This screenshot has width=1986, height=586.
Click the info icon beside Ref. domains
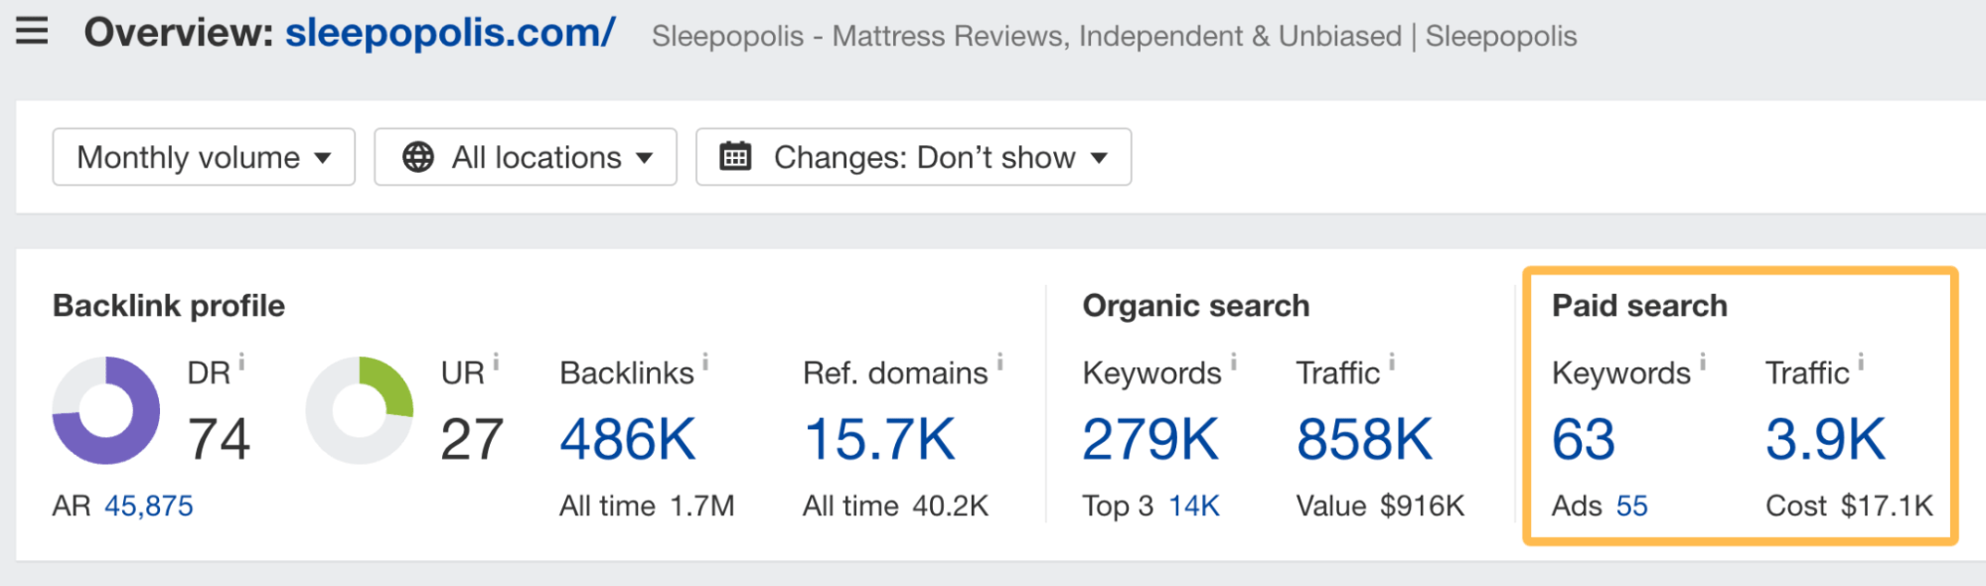click(999, 362)
